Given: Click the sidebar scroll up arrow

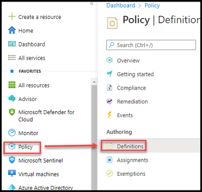Looking at the screenshot, I should point(94,82).
